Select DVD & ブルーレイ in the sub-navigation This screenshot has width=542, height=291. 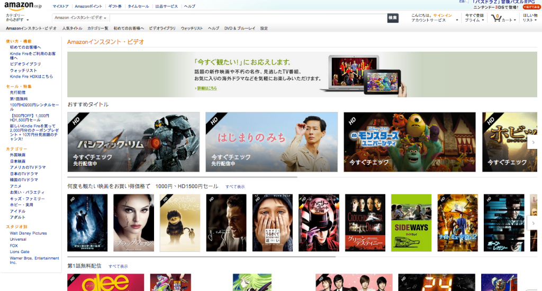coord(240,29)
